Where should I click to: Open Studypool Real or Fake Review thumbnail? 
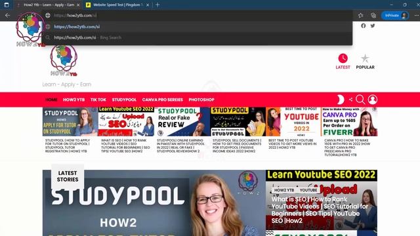(182, 122)
